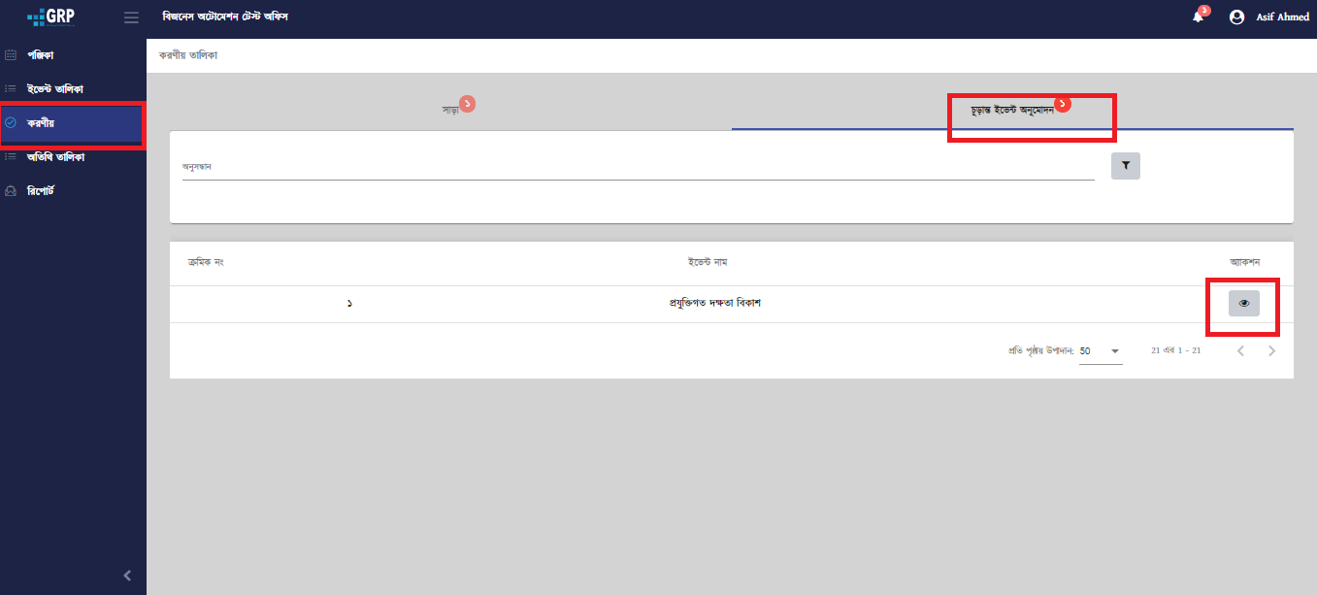The height and width of the screenshot is (595, 1317).
Task: Click the serial number ১ cell
Action: tap(349, 304)
